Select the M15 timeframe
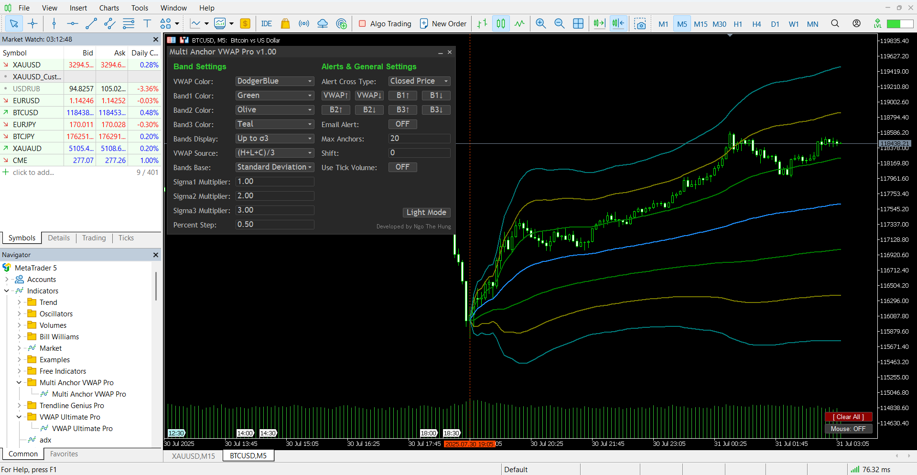Screen dimensions: 917x475 (701, 24)
